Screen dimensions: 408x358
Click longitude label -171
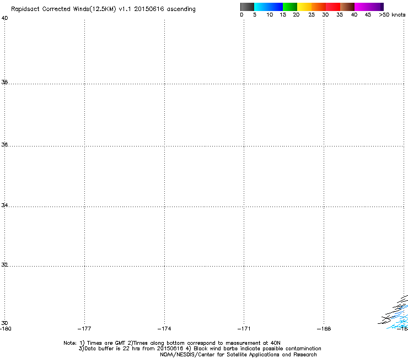(x=244, y=329)
